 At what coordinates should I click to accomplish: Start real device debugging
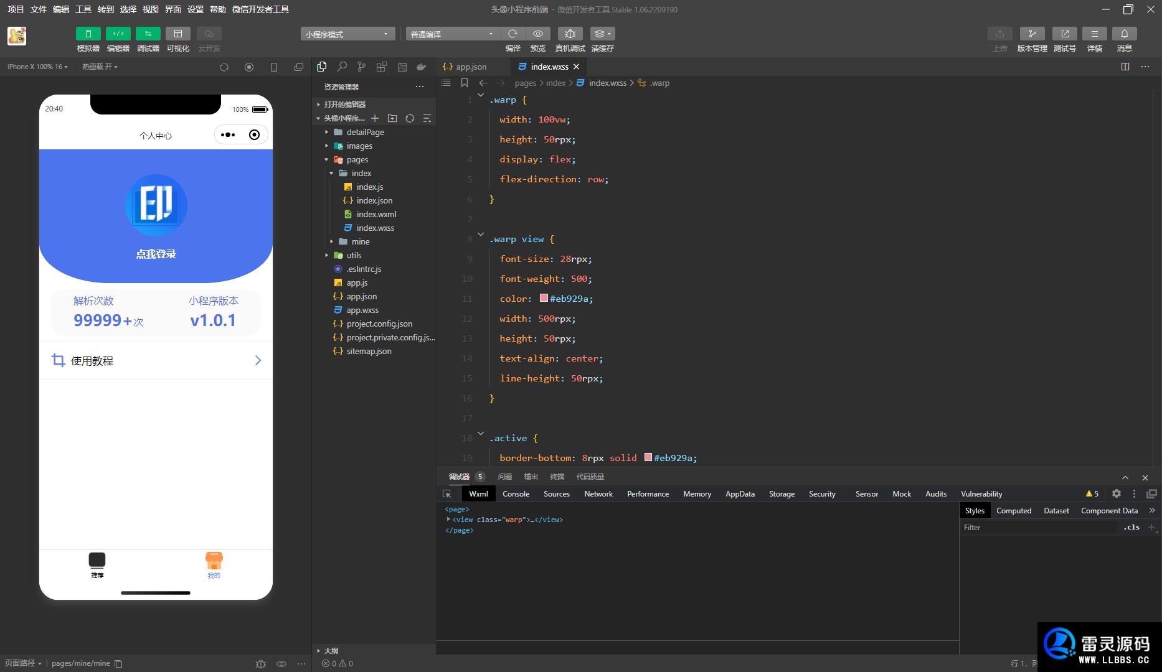click(570, 34)
